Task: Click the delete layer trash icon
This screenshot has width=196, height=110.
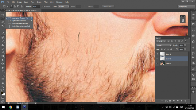Action: [185, 101]
